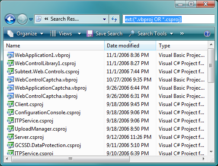Image resolution: width=218 pixels, height=166 pixels.
Task: Click the date 9/12/2006 11:26 PM
Action: coord(129,137)
